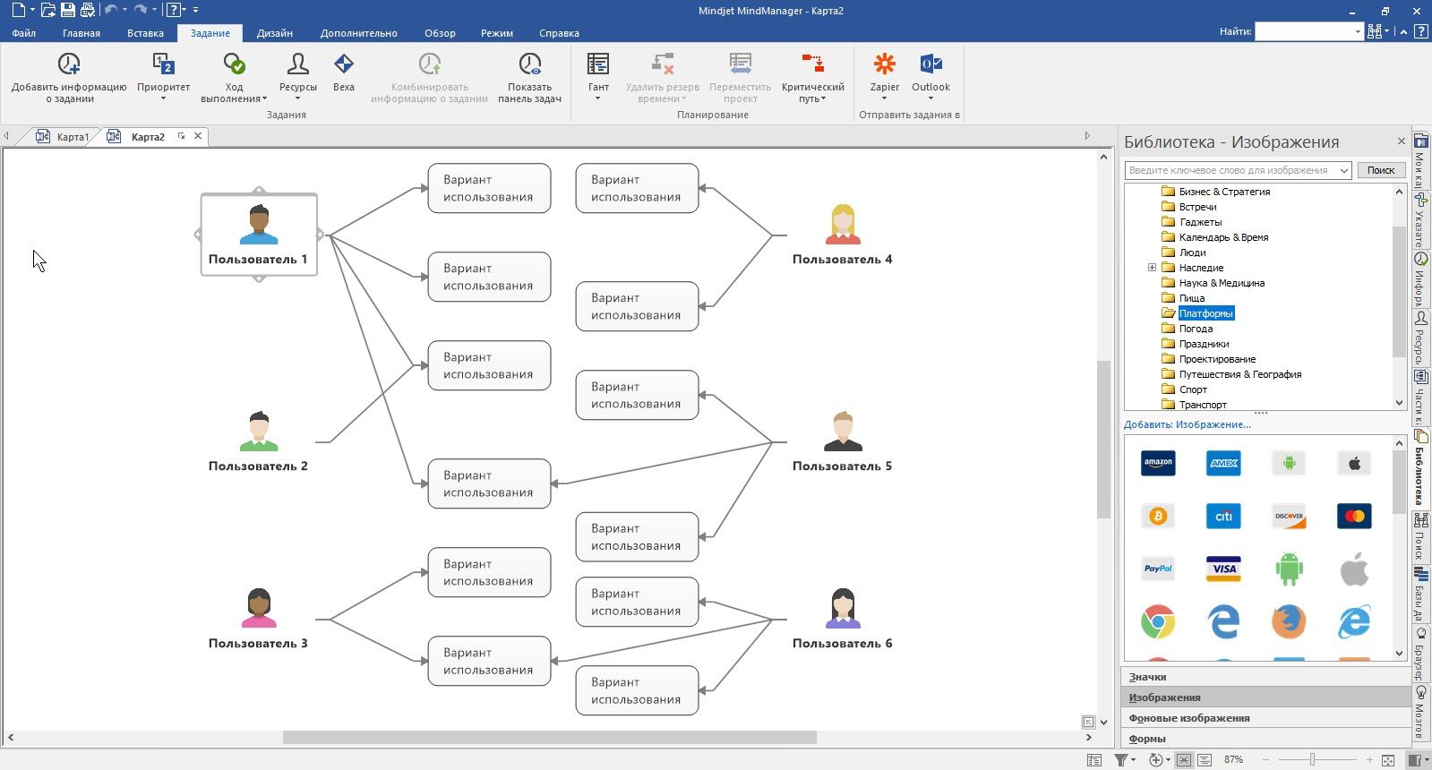Screen dimensions: 1432x770
Task: Click the Поиск button
Action: (1380, 170)
